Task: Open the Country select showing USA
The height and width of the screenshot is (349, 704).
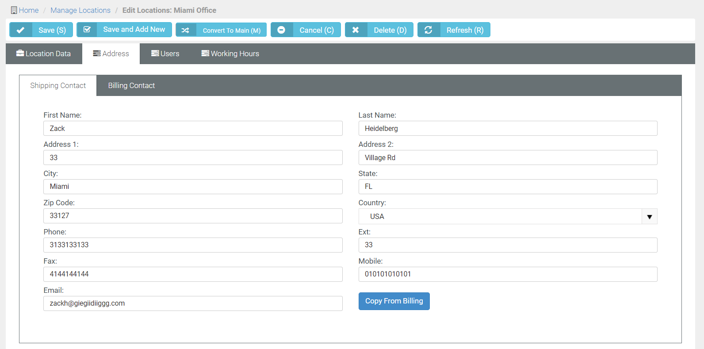Action: (x=500, y=217)
